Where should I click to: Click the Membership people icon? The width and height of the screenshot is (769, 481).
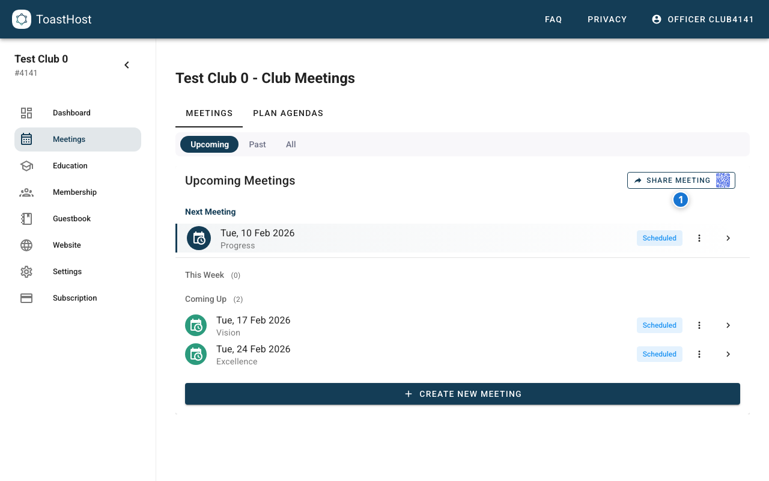point(26,192)
